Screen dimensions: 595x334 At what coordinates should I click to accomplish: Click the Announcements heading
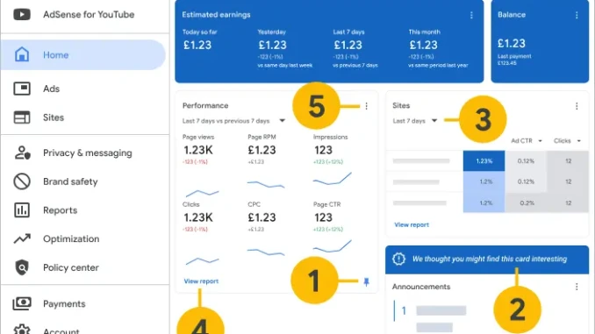[421, 287]
